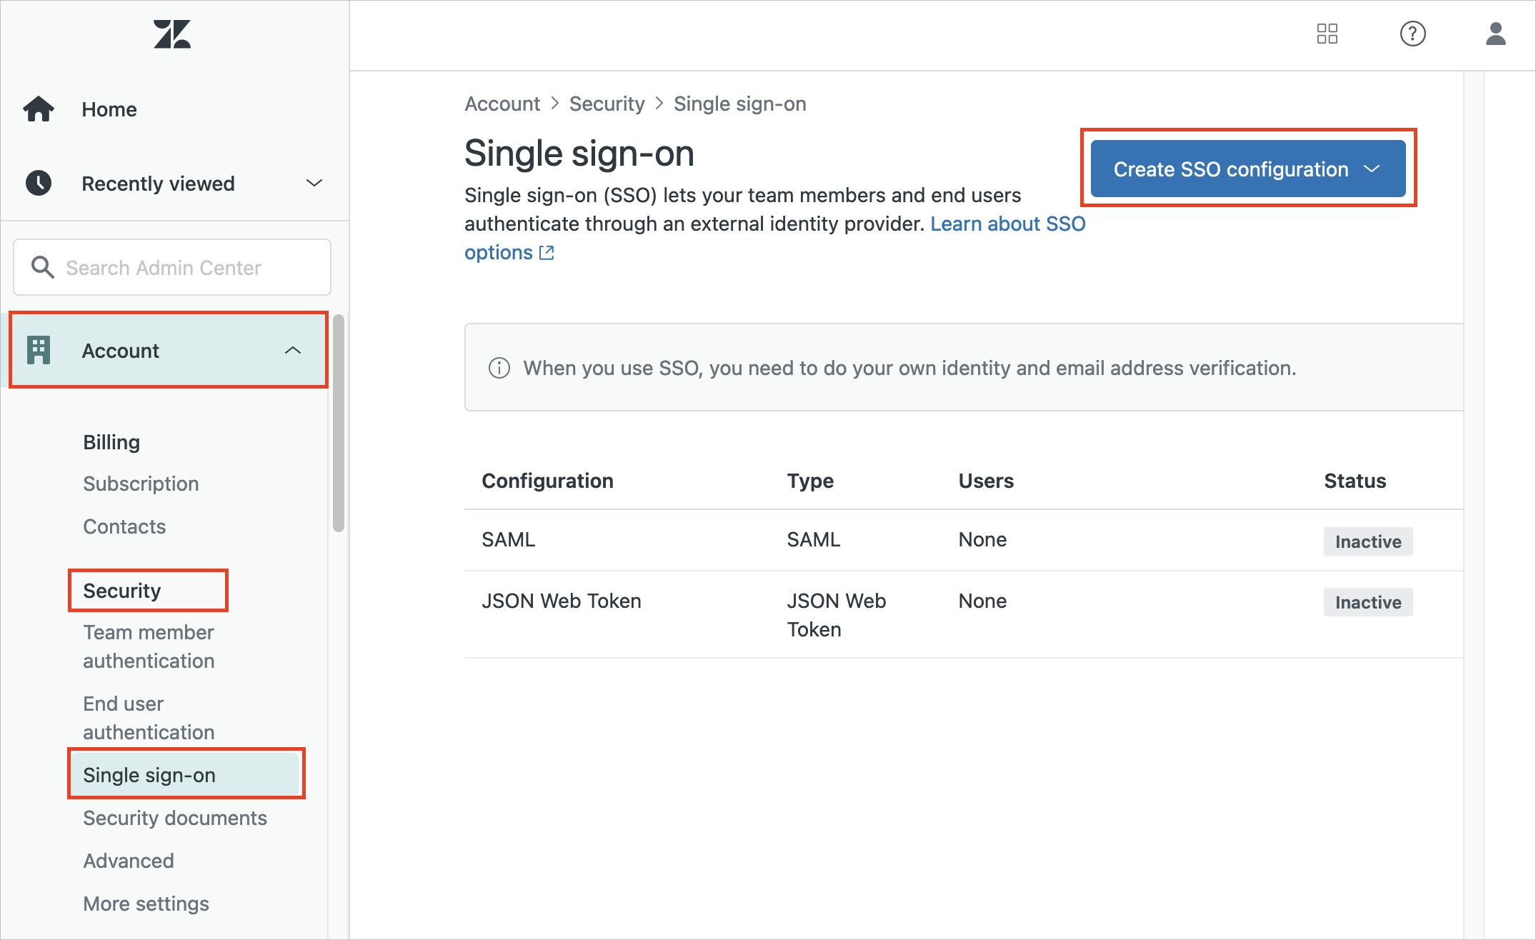Click the Account icon in sidebar
The width and height of the screenshot is (1536, 940).
click(x=39, y=350)
